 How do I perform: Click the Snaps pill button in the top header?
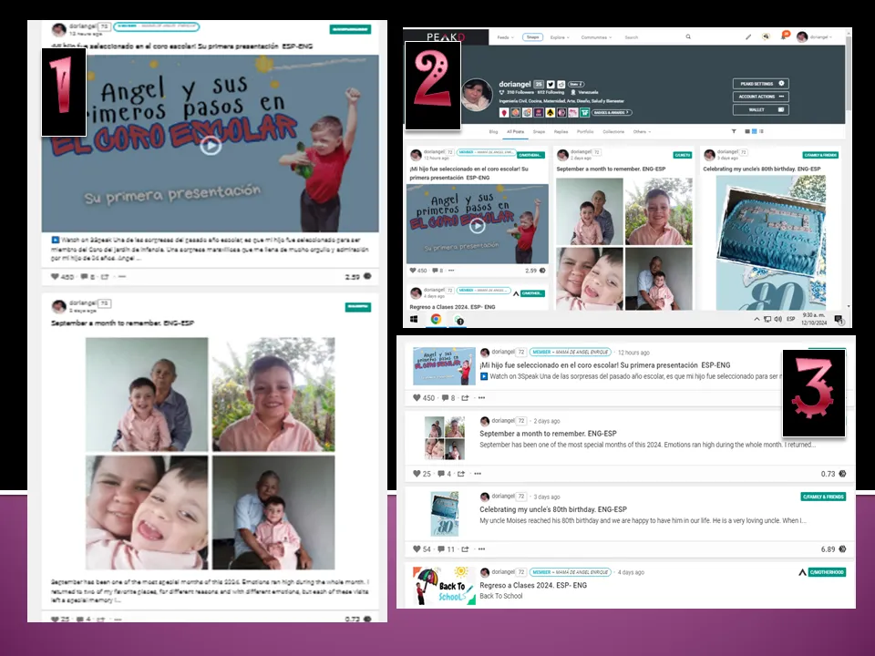(x=533, y=37)
